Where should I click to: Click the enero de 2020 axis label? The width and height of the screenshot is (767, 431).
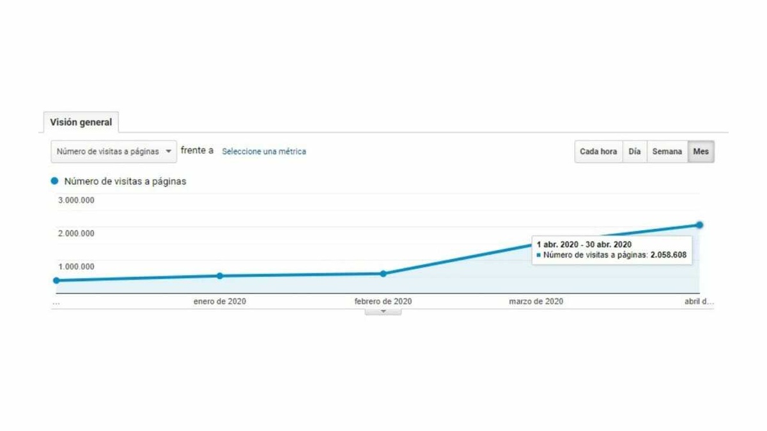click(x=220, y=302)
